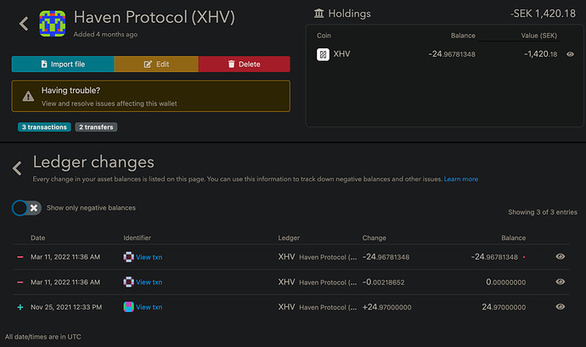Click the warning triangle icon
This screenshot has width=586, height=347.
tap(28, 97)
